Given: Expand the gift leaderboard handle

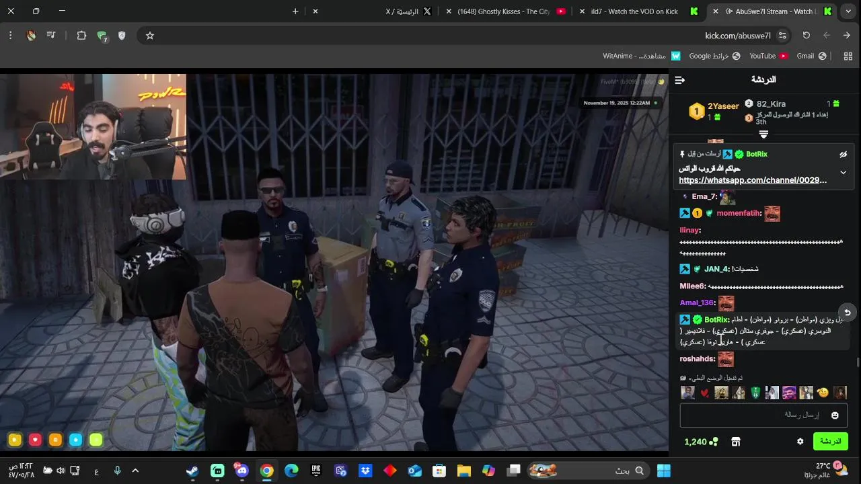Looking at the screenshot, I should 763,134.
